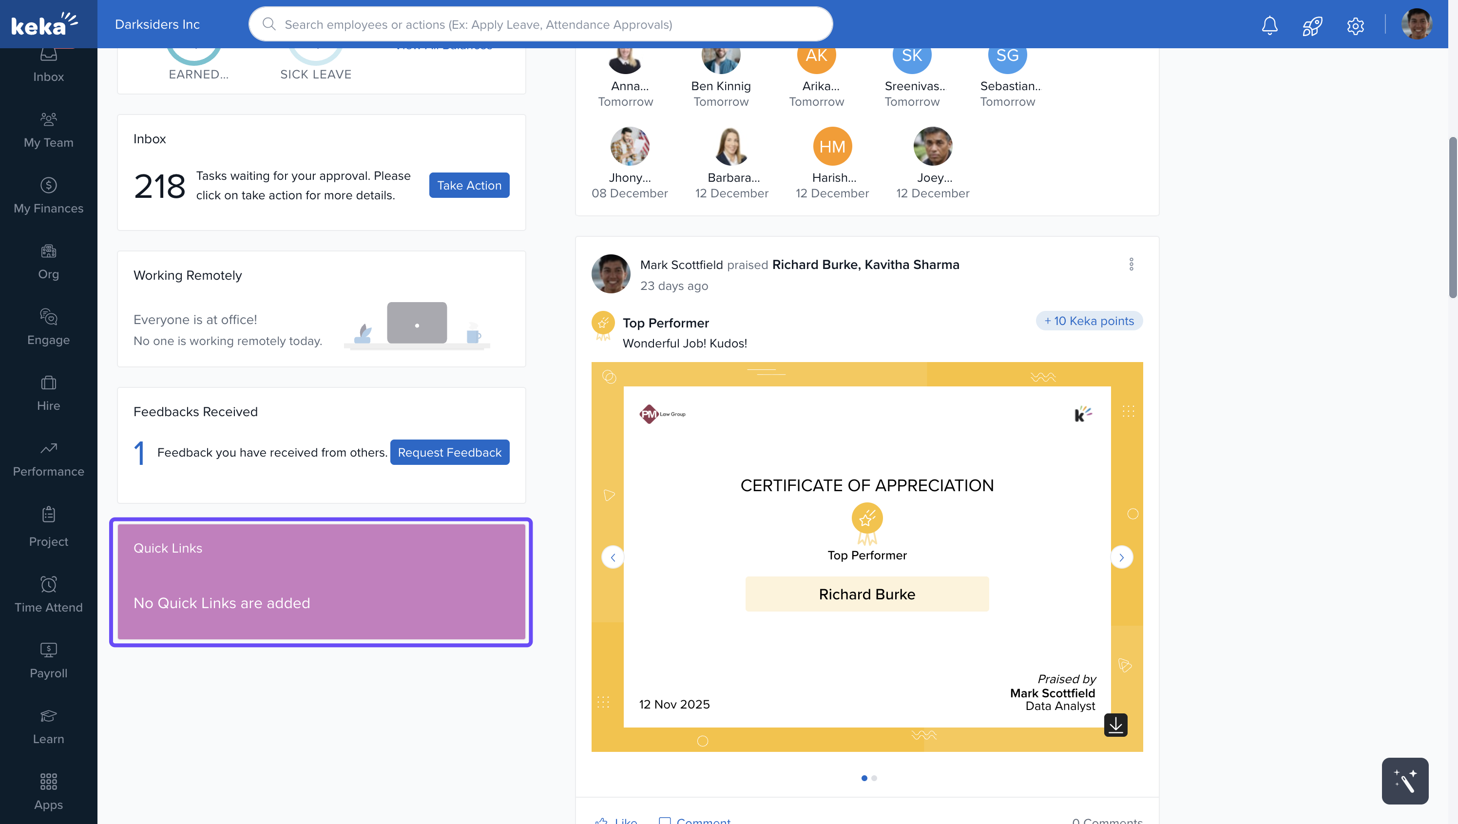Click the Take Action button
The width and height of the screenshot is (1458, 824).
pyautogui.click(x=469, y=185)
